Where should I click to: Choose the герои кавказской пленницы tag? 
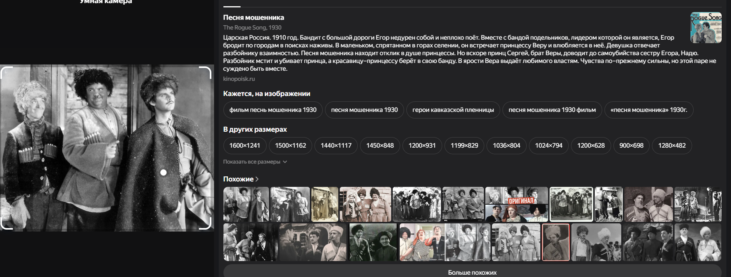tap(453, 110)
